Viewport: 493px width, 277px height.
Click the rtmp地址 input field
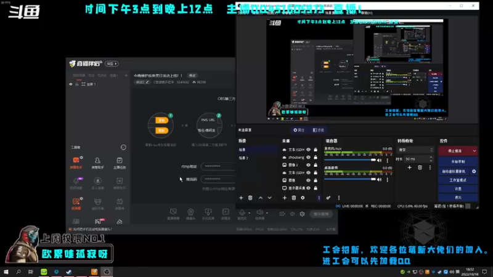[x=218, y=166]
